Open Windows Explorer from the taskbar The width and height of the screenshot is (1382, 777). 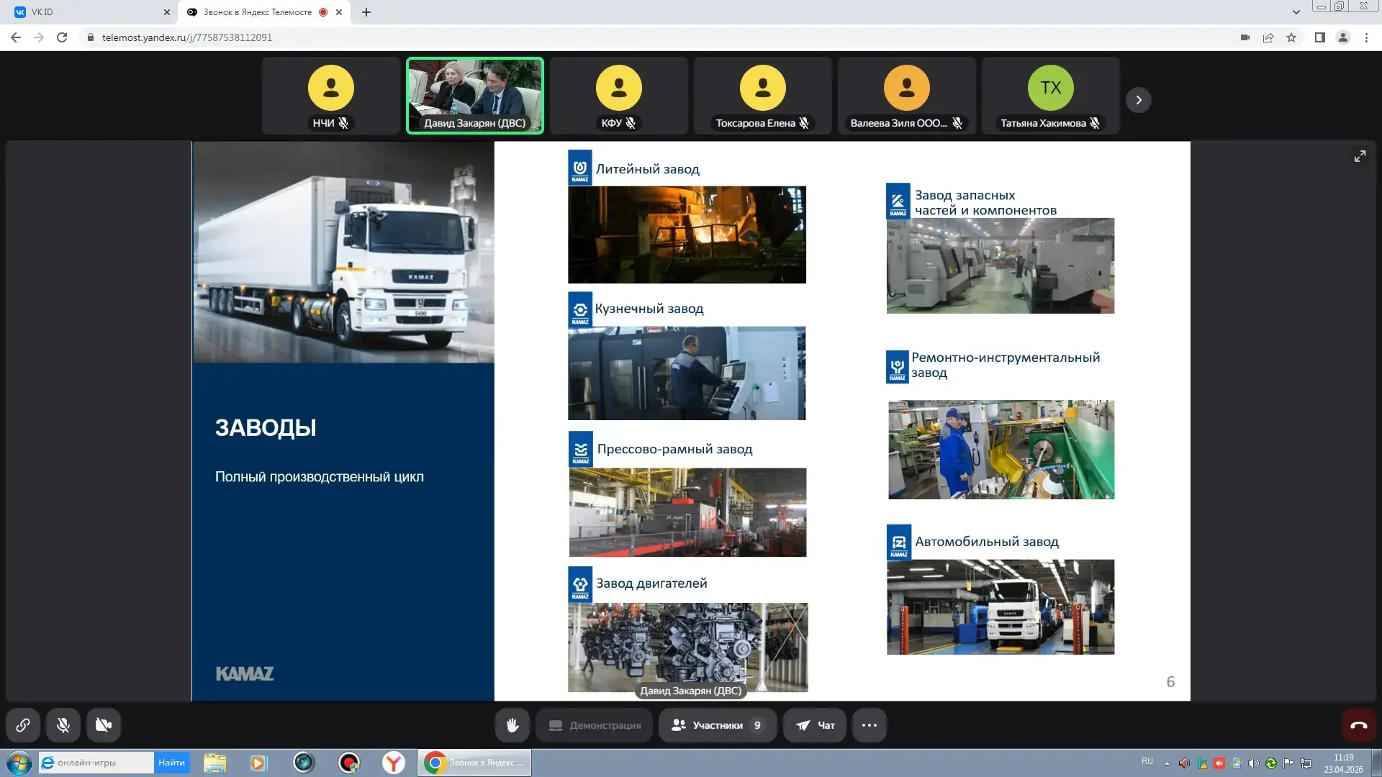click(214, 763)
